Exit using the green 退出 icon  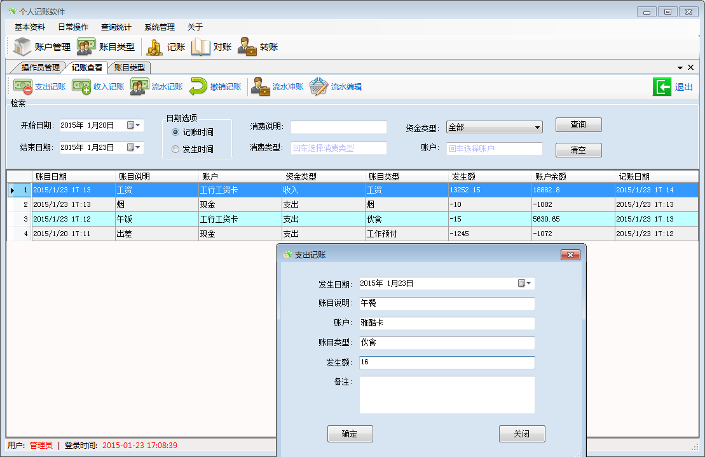662,87
